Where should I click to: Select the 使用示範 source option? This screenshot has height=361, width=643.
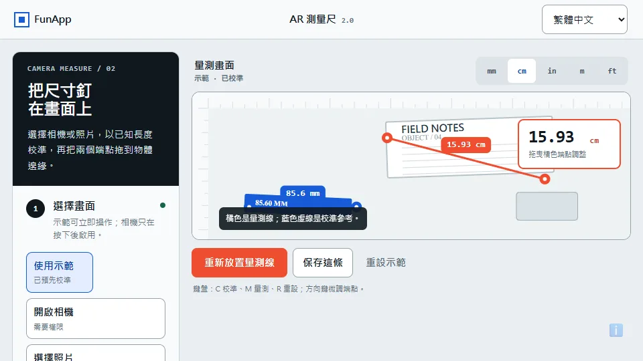tap(60, 272)
